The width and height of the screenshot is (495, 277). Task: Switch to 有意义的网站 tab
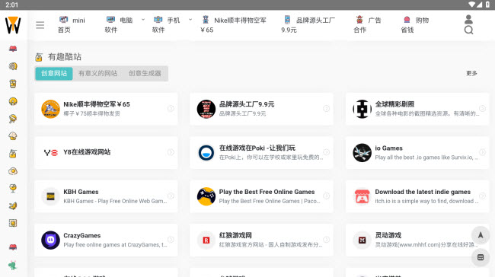98,74
